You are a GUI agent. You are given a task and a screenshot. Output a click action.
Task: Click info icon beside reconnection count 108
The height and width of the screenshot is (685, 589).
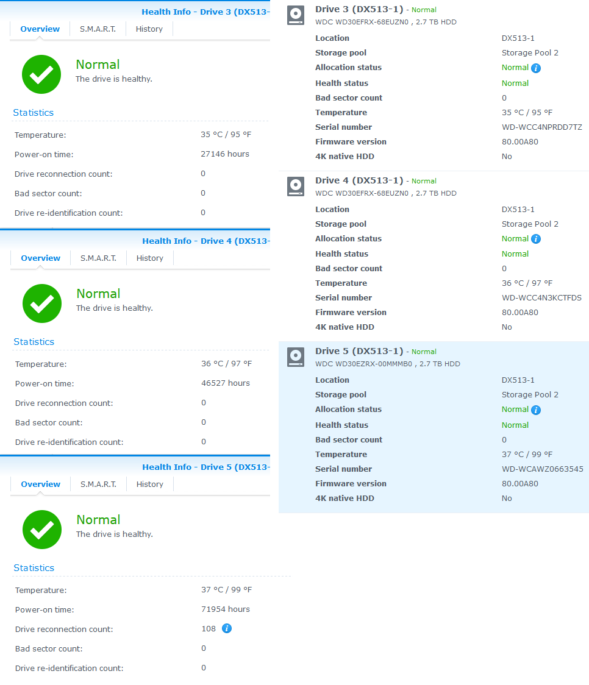pyautogui.click(x=227, y=628)
